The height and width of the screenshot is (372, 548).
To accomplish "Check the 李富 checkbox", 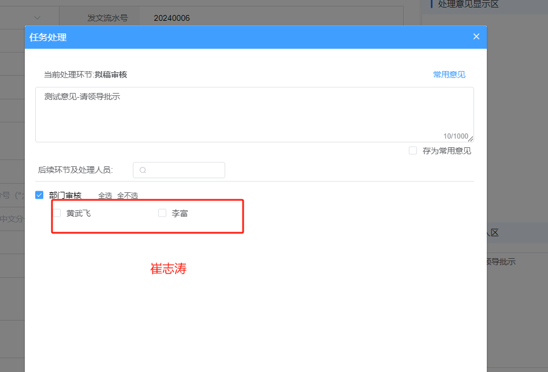I will click(x=162, y=213).
